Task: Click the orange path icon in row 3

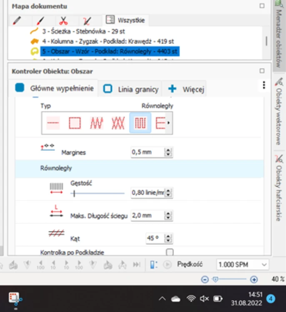Action: (34, 31)
